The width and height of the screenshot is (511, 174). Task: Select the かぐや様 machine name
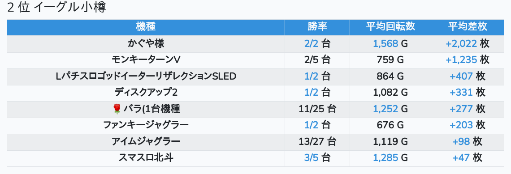coord(146,43)
